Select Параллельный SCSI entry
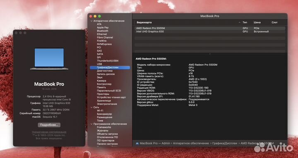Screen dimensions: 298x158 (x=109, y=91)
